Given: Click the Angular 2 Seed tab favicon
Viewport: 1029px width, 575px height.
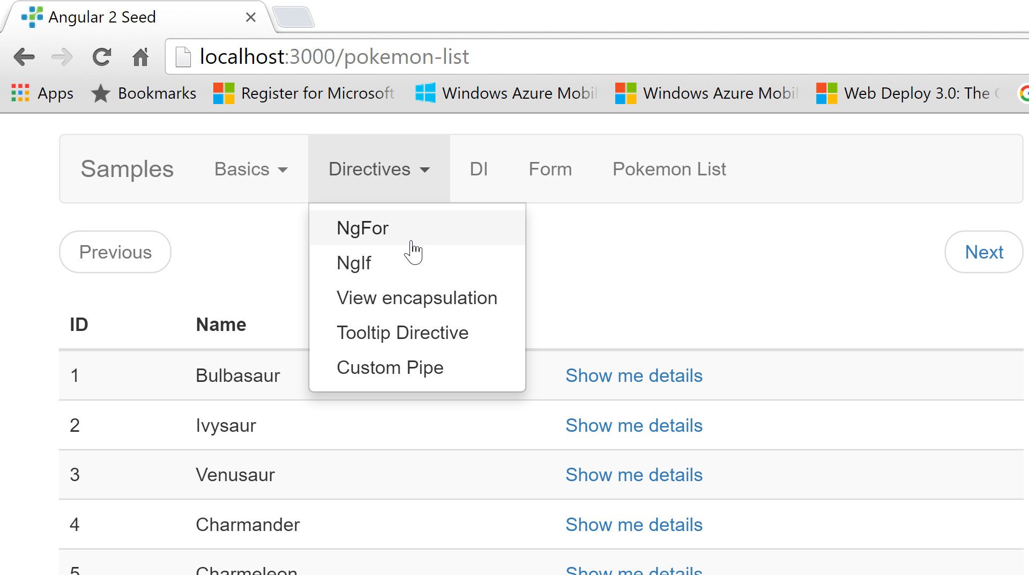Looking at the screenshot, I should 32,17.
